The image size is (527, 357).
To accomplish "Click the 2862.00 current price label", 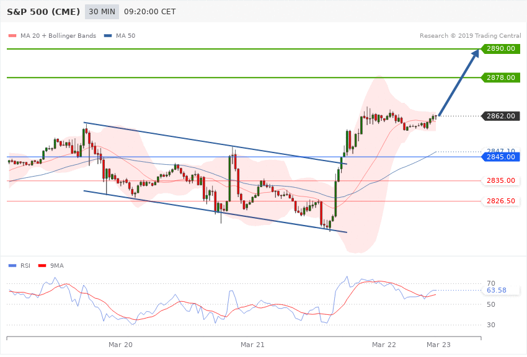I will coord(501,116).
